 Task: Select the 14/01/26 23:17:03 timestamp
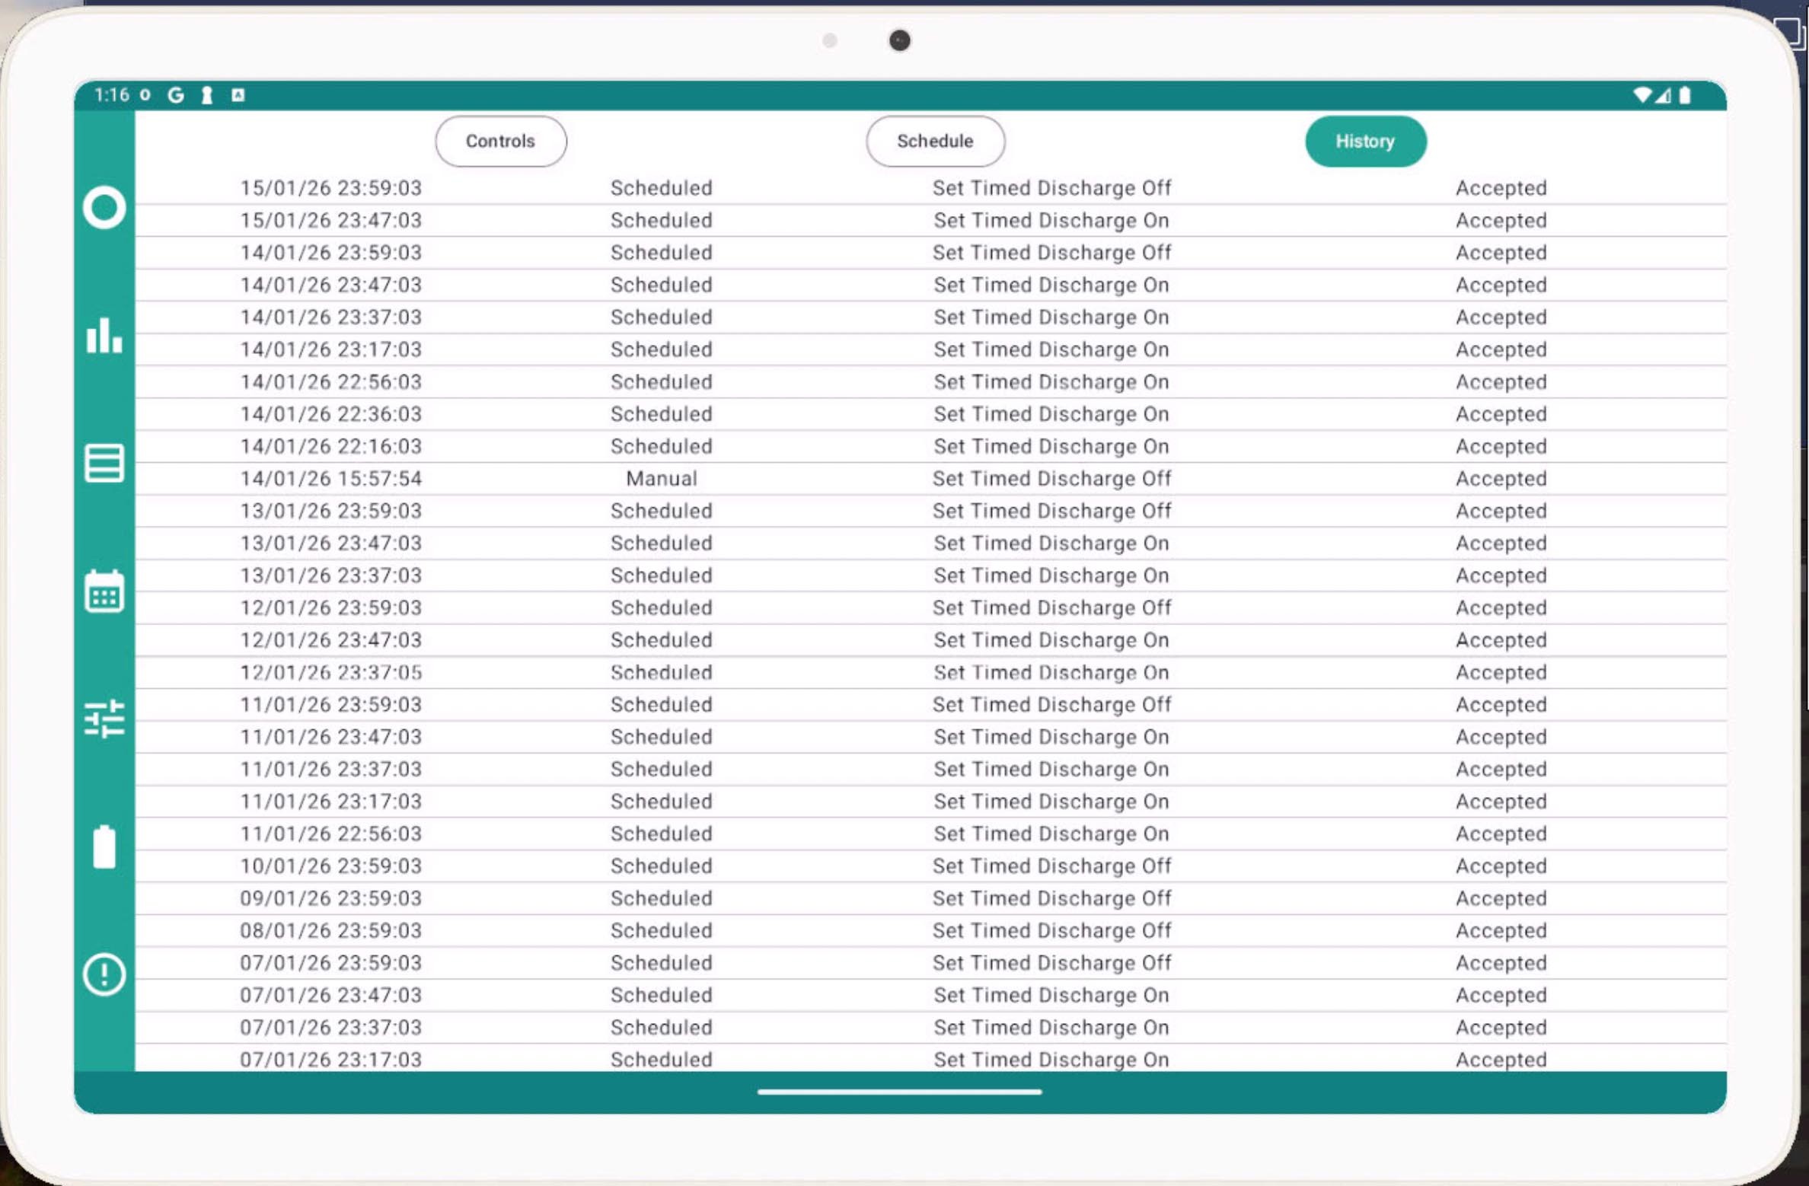(x=331, y=349)
